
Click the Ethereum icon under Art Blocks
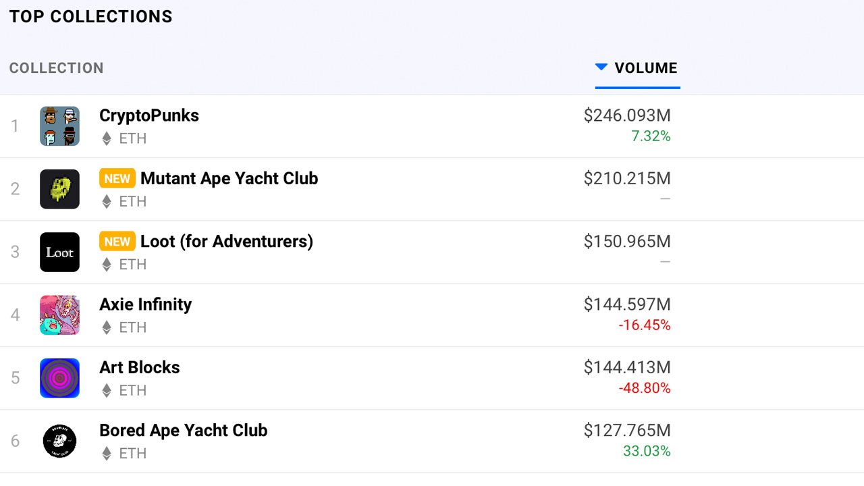click(x=106, y=391)
